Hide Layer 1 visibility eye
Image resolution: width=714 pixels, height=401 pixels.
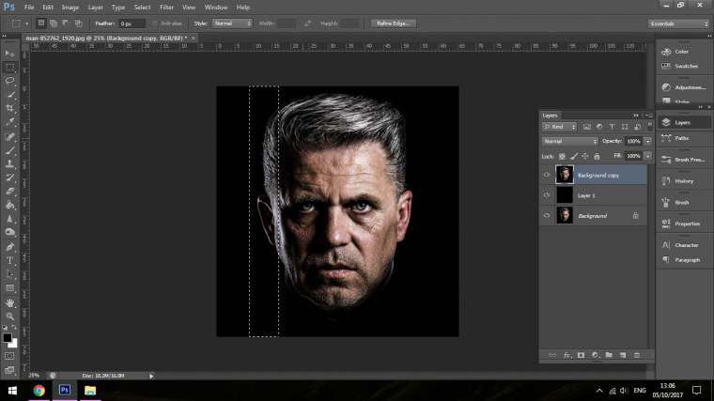point(547,195)
